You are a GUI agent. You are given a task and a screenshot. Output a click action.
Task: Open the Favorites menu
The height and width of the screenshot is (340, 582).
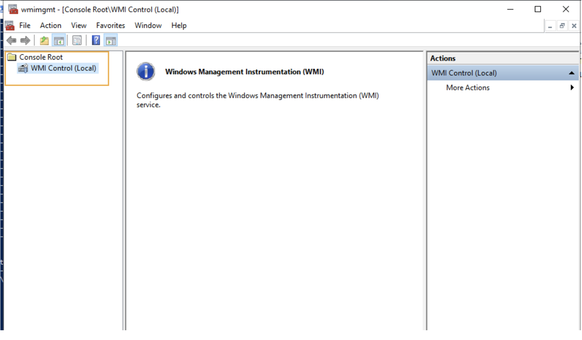[111, 25]
